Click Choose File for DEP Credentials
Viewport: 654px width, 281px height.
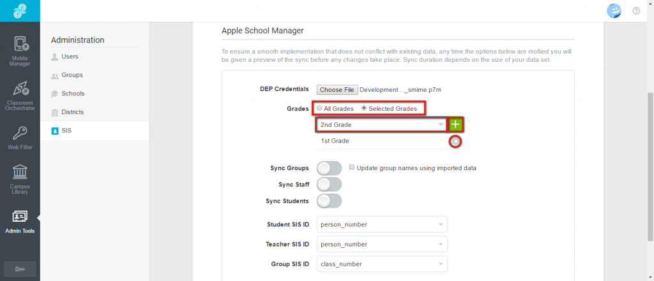pos(337,89)
